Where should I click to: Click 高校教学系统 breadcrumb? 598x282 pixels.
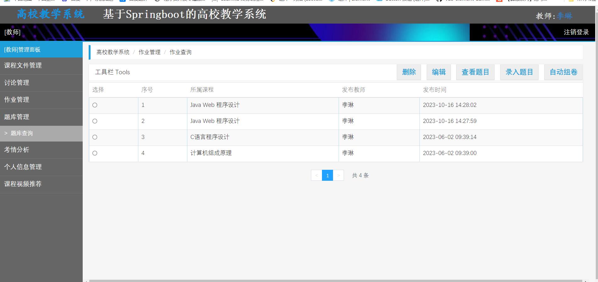[113, 52]
